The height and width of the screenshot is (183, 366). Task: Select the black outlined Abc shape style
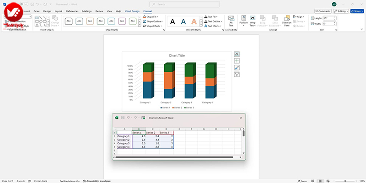click(69, 21)
